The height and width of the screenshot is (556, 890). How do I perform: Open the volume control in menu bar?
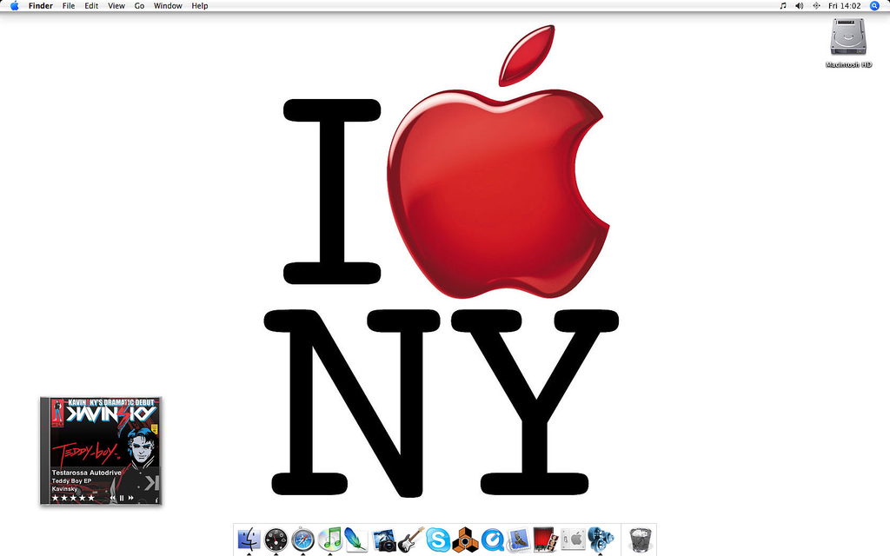point(800,6)
